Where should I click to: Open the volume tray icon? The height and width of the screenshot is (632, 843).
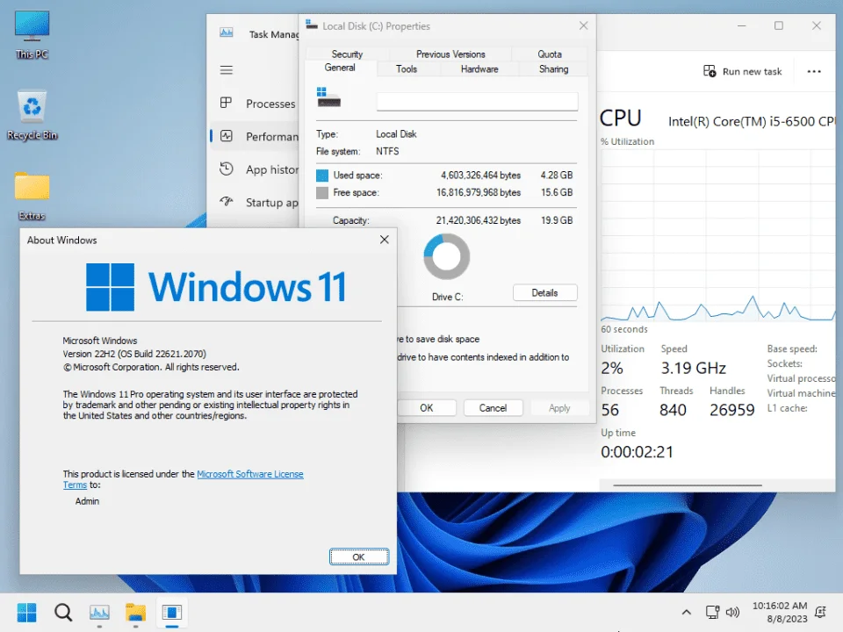tap(732, 612)
